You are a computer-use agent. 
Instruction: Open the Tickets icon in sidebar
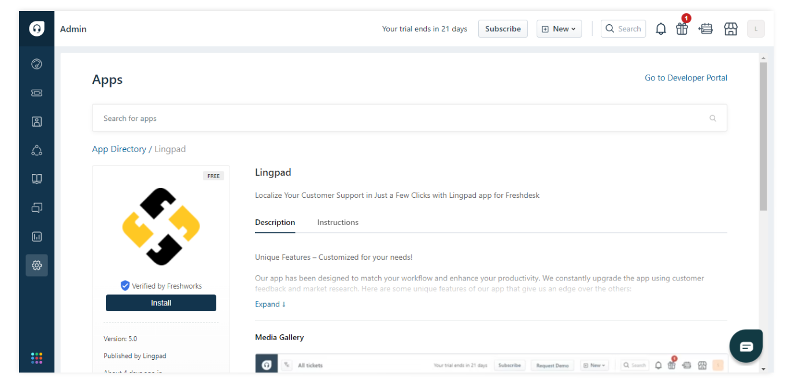tap(36, 93)
